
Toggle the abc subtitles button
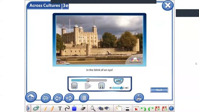(118, 81)
